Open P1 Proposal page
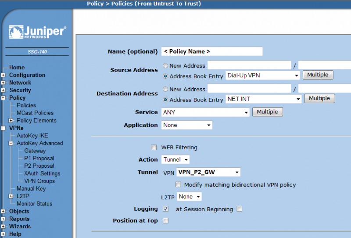The width and height of the screenshot is (351, 238). tap(39, 159)
